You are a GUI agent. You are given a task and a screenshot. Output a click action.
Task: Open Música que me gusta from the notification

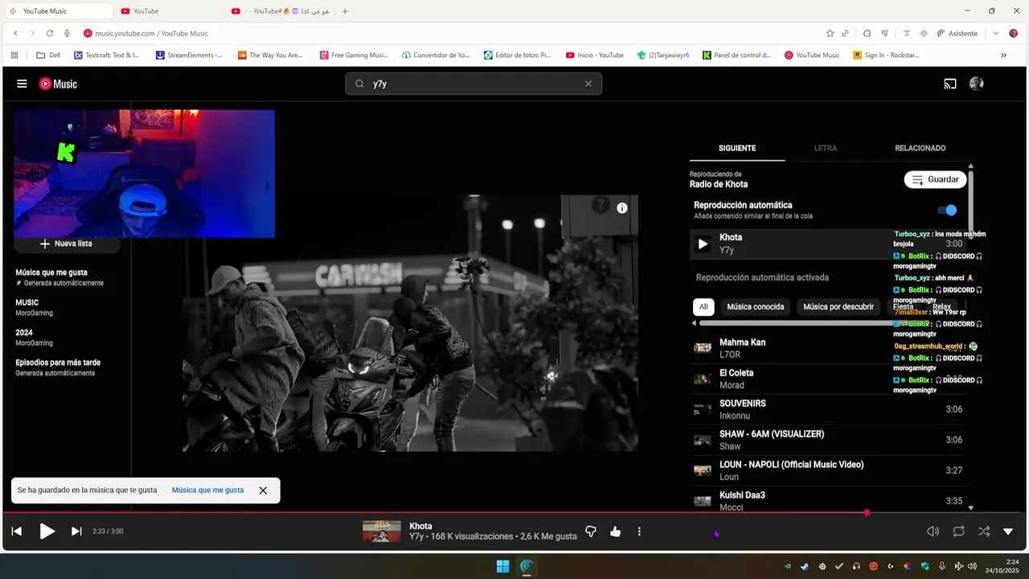click(207, 490)
